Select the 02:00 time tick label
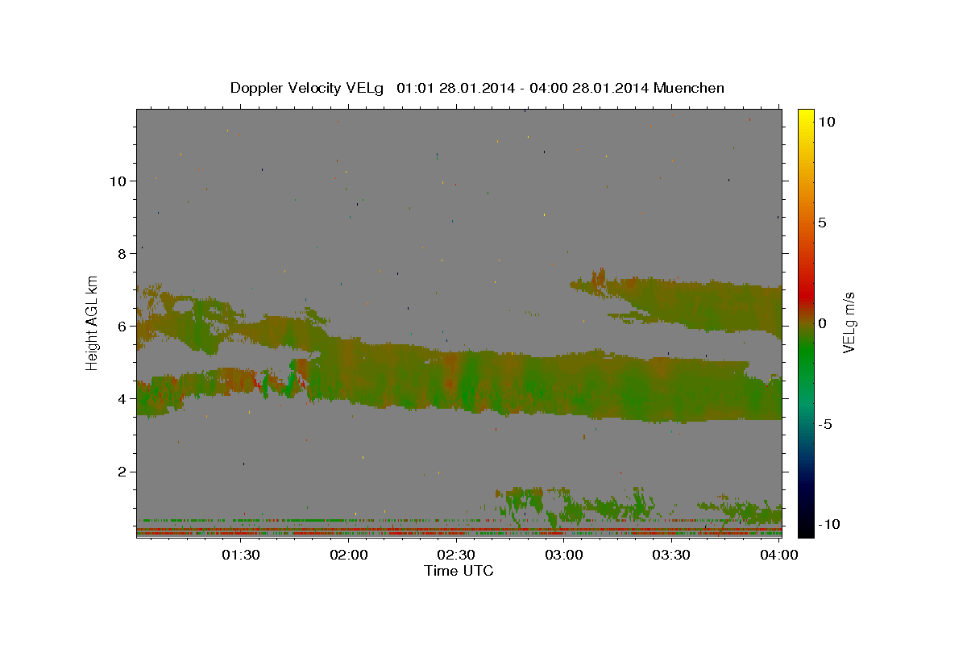967x645 pixels. [349, 555]
